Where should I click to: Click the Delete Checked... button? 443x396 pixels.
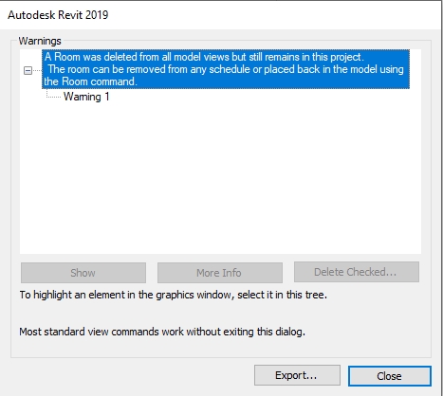[357, 272]
